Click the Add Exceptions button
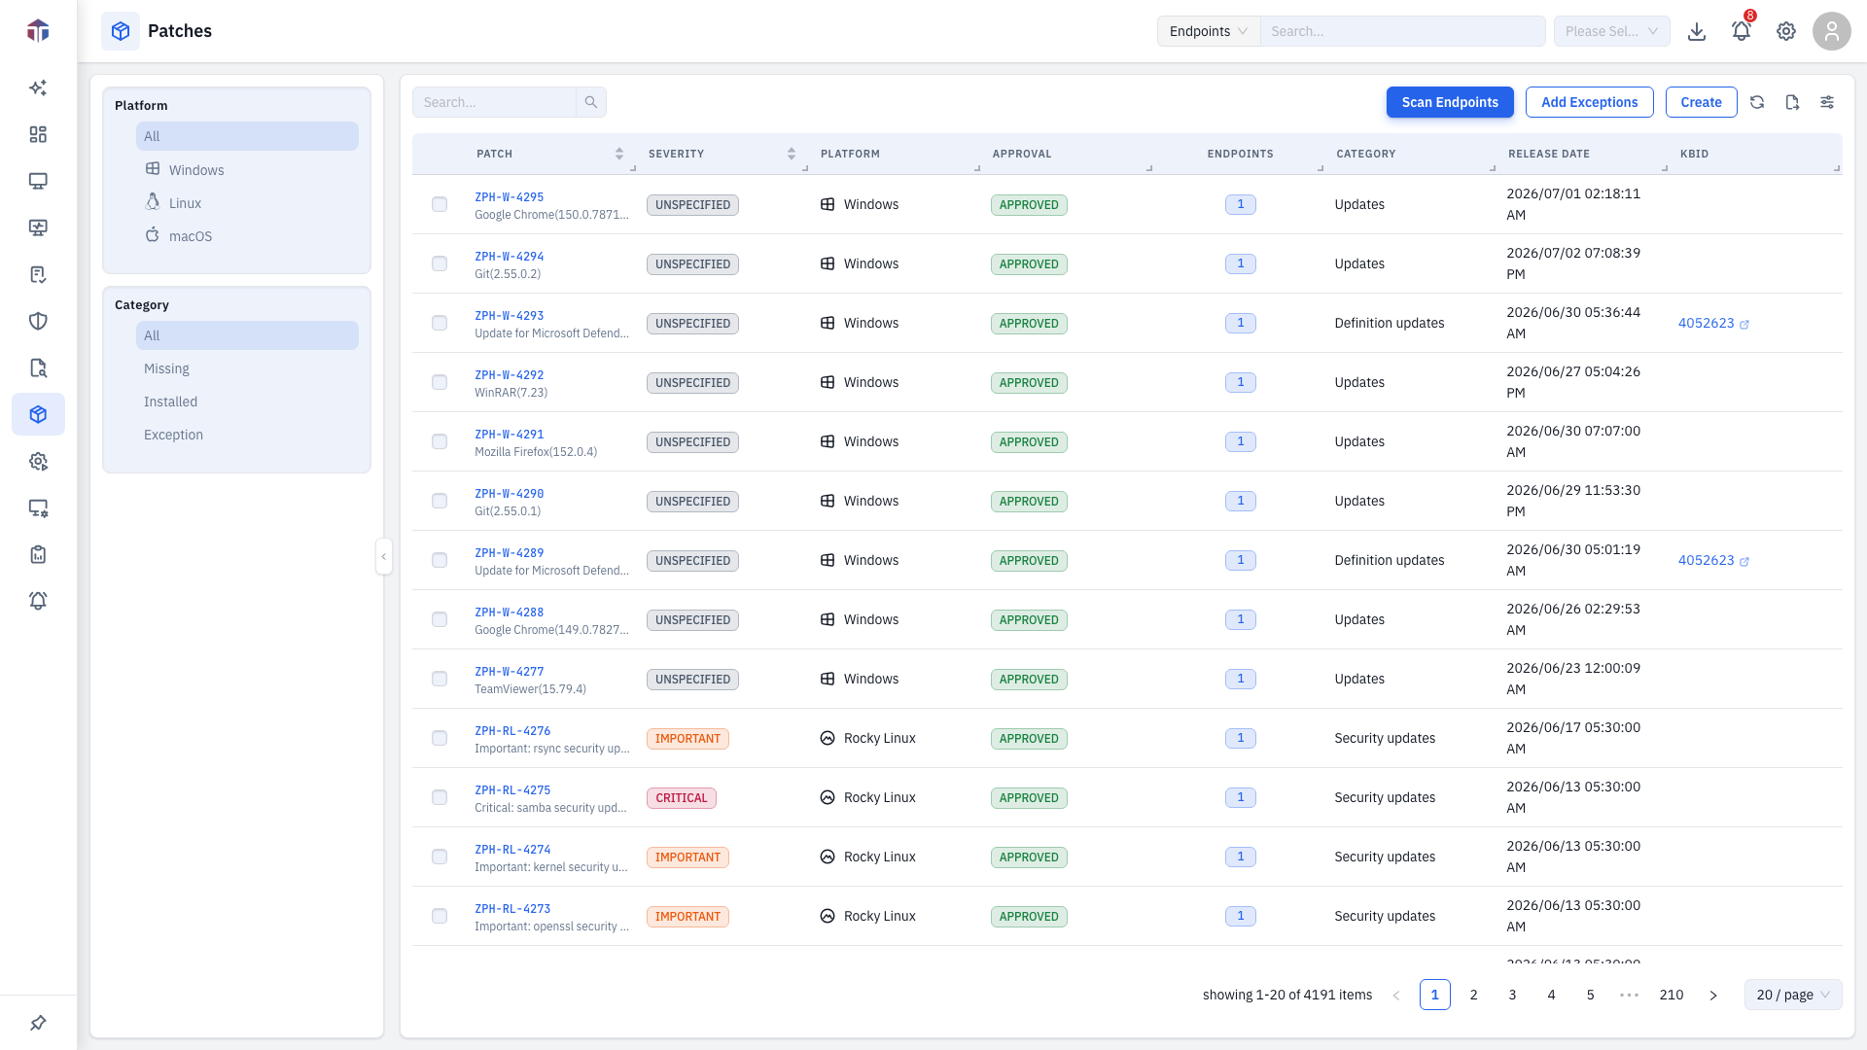This screenshot has width=1867, height=1050. (x=1589, y=102)
